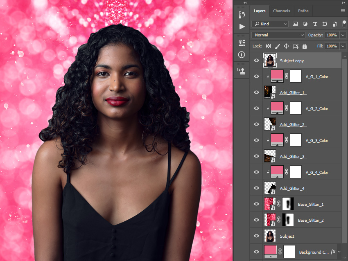Open the 3D panel icon
Image resolution: width=348 pixels, height=261 pixels.
pyautogui.click(x=242, y=43)
